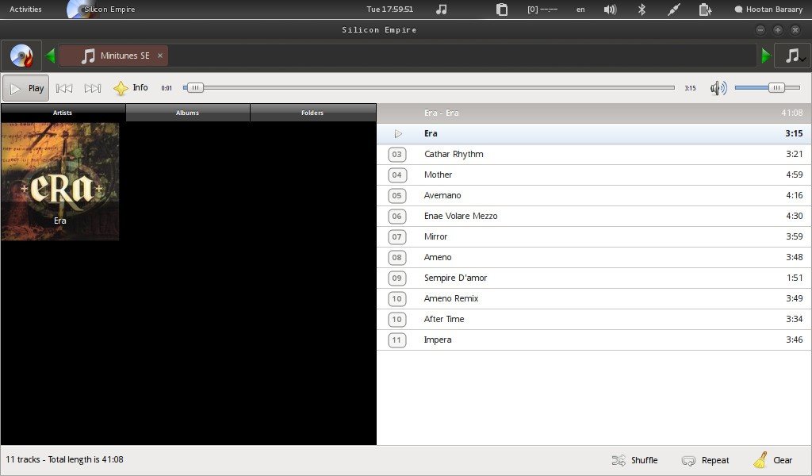Open battery status icon in top panel
Screen dimensions: 812x476
(x=705, y=10)
